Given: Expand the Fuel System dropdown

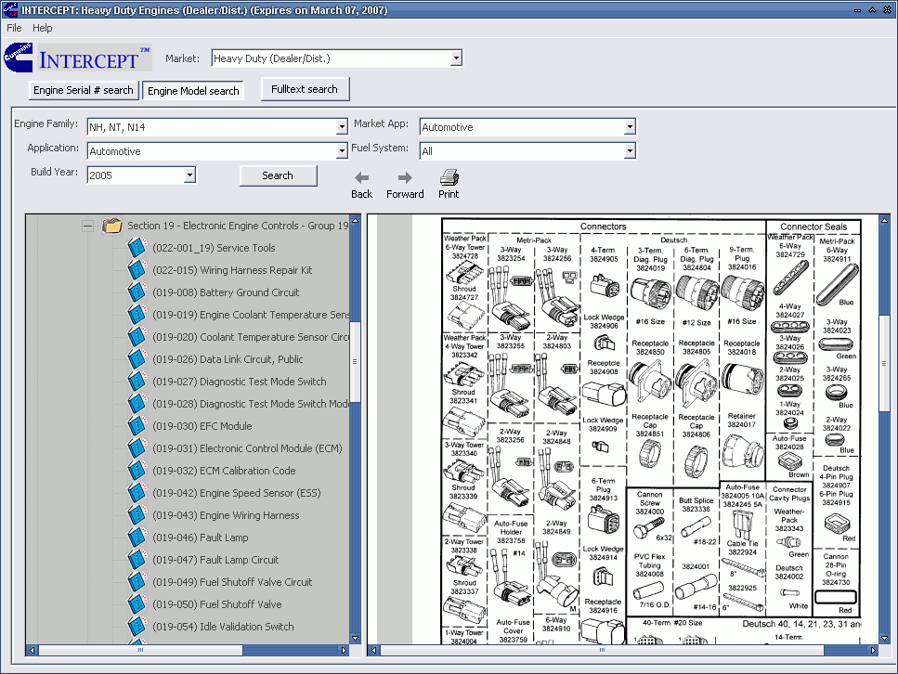Looking at the screenshot, I should click(630, 150).
